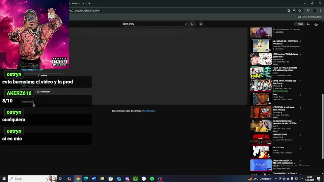The image size is (324, 182).
Task: Open options for ORO - ELEVEN video
Action: (300, 148)
